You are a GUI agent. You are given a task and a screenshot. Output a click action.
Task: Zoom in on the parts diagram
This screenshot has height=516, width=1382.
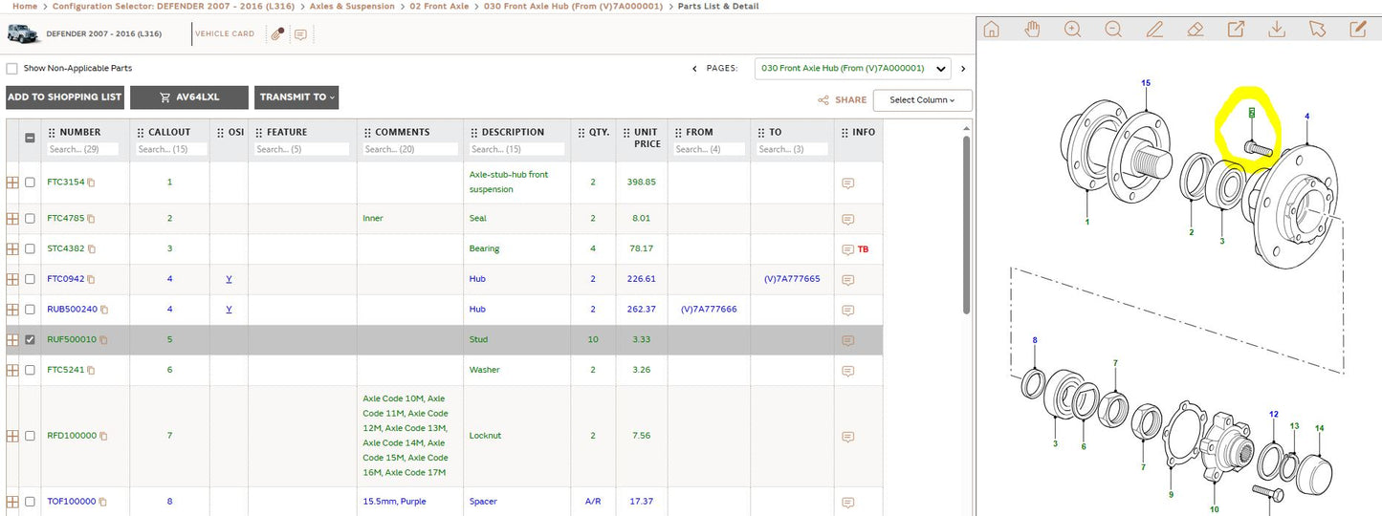tap(1072, 29)
